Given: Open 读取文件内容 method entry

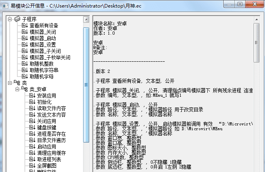Looking at the screenshot, I should click(x=51, y=108).
